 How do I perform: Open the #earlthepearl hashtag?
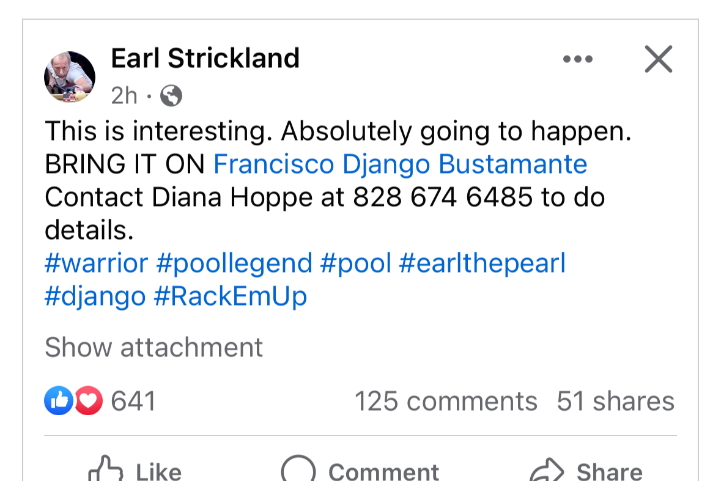483,263
